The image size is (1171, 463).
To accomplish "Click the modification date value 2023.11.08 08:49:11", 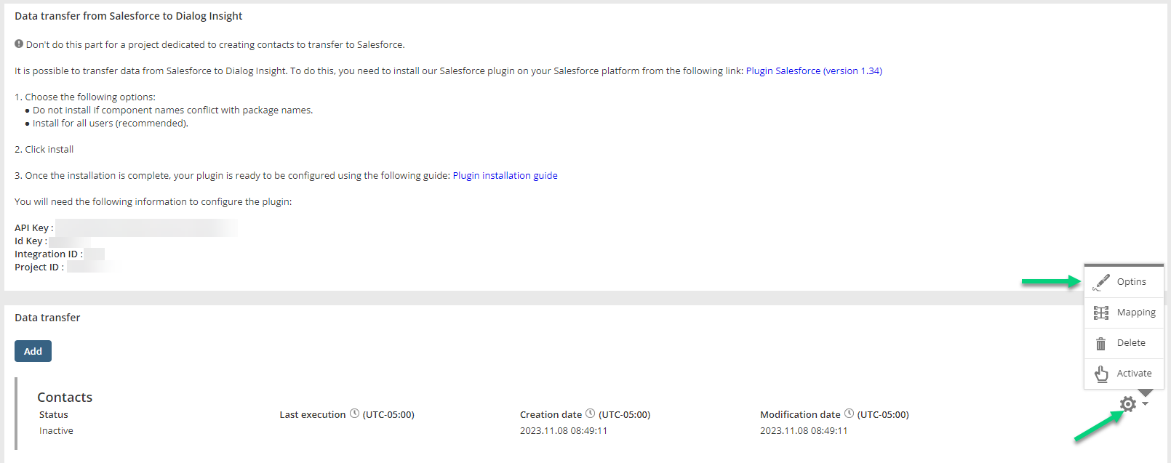I will 804,431.
